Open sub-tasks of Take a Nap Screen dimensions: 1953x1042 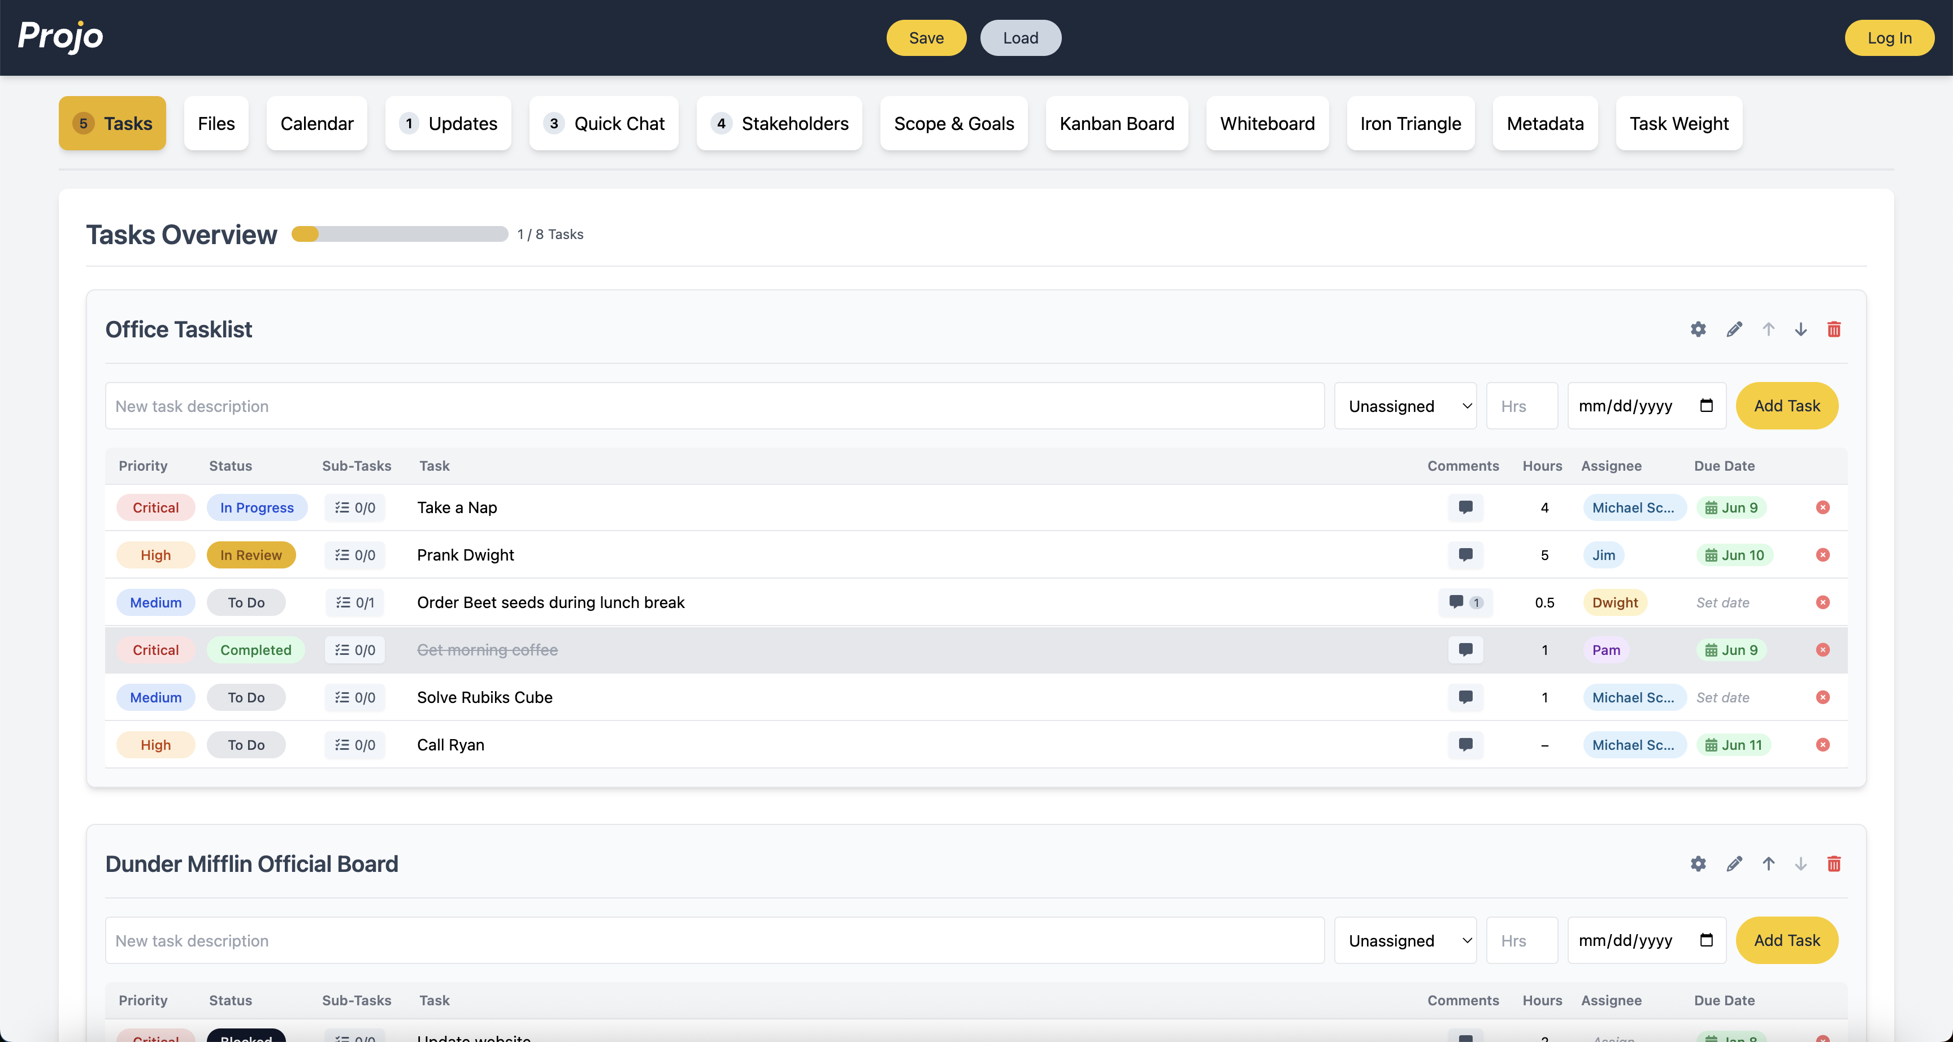(x=355, y=507)
